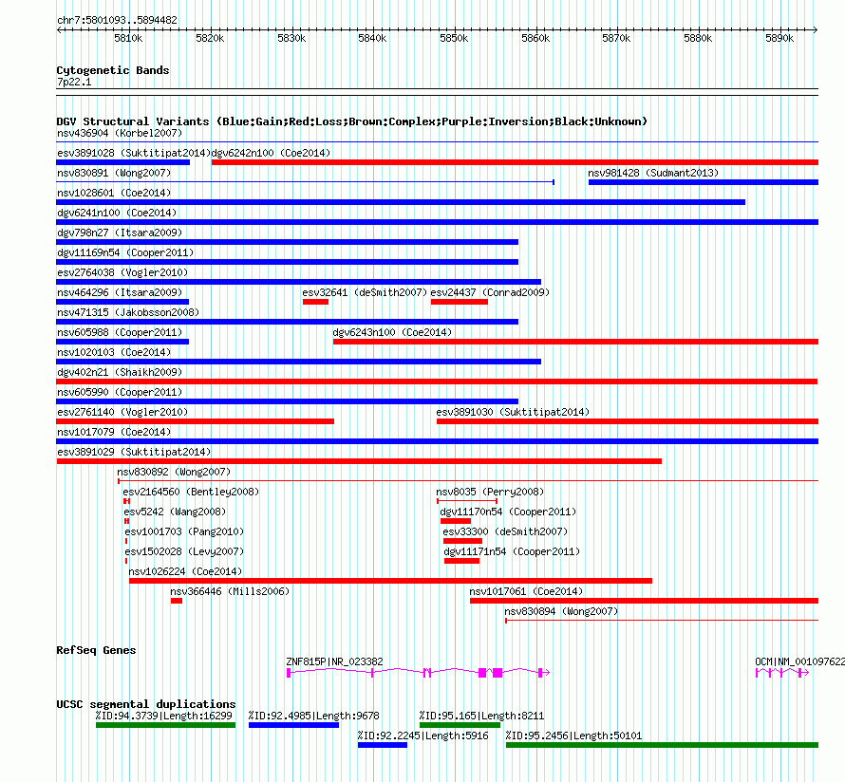The image size is (845, 782).
Task: Open variant esv33300 (deSmith2007)
Action: pos(505,531)
